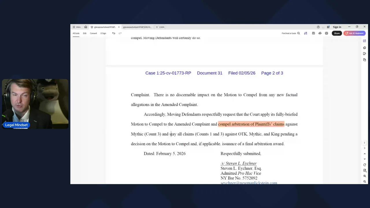
Task: Jump to page 2 in page indicator
Action: [x=365, y=143]
